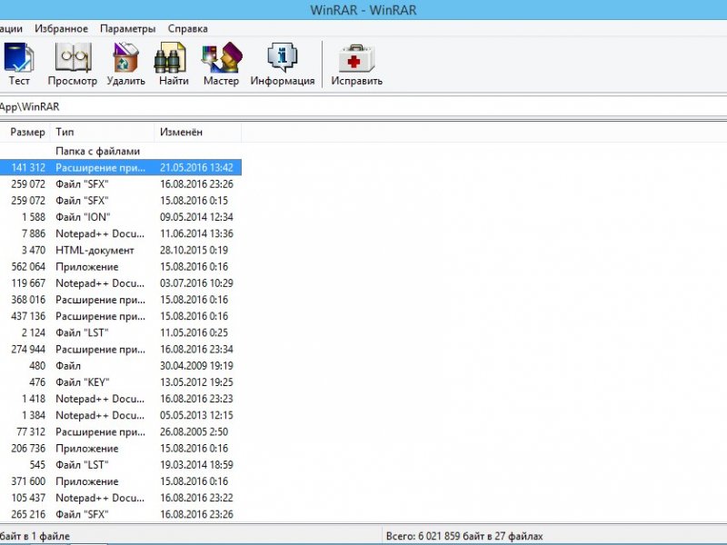Image resolution: width=727 pixels, height=545 pixels.
Task: Select the 437 136 Расширение row
Action: pos(121,316)
